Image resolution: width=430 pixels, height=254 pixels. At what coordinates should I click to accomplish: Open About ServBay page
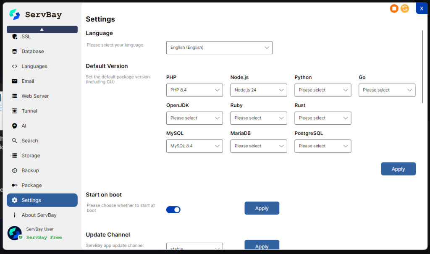(x=42, y=215)
